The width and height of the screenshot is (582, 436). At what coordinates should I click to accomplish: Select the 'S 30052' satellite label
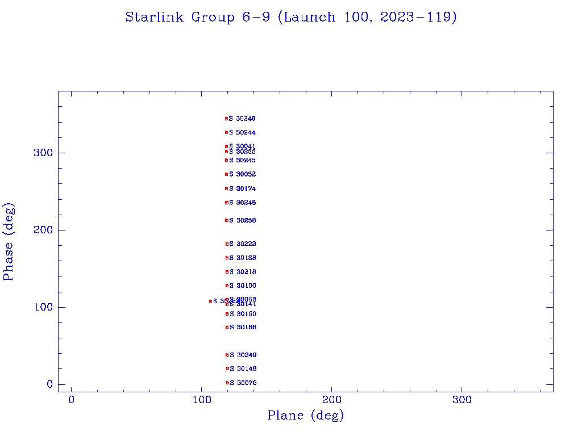point(242,174)
